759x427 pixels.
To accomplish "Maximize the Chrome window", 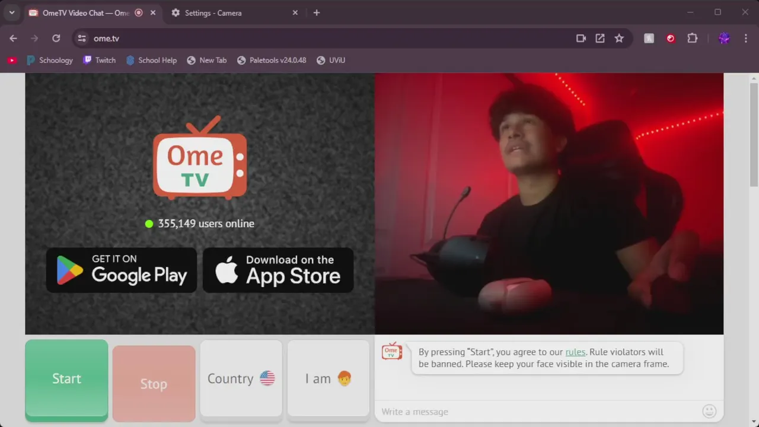I will (x=717, y=12).
